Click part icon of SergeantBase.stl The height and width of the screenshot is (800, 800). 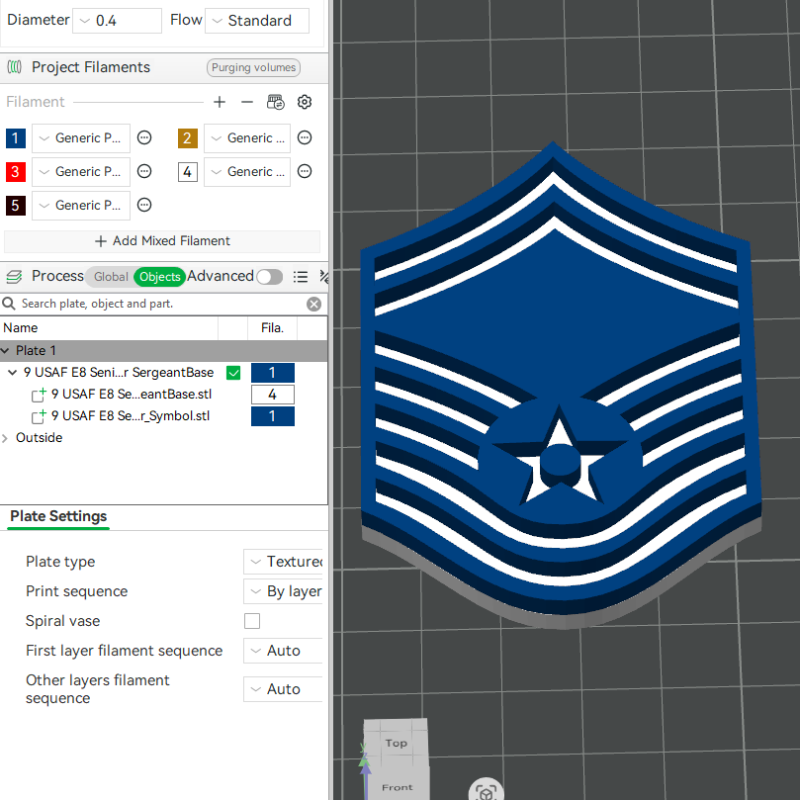(39, 395)
